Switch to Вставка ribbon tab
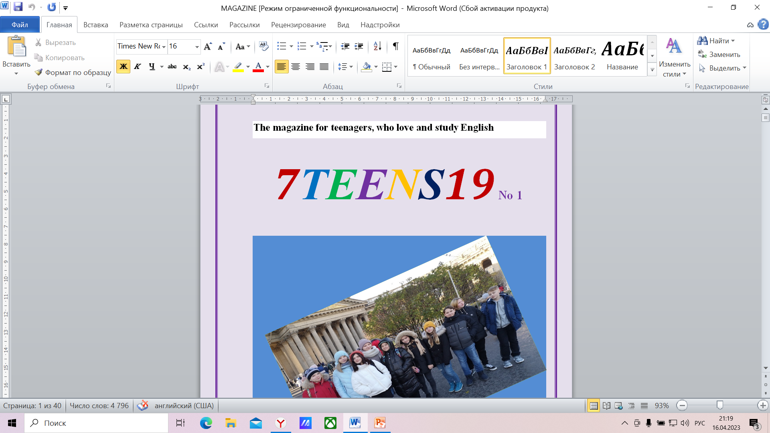The image size is (770, 433). [96, 25]
